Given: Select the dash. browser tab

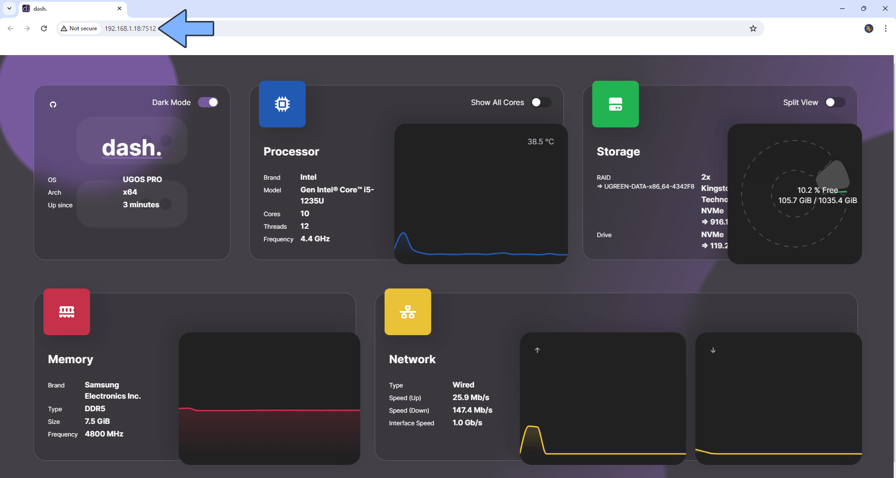Looking at the screenshot, I should click(72, 8).
